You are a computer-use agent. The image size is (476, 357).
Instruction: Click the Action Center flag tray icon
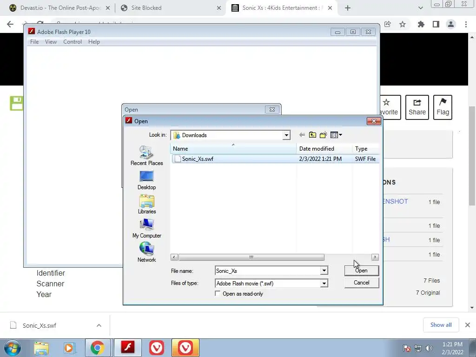[407, 348]
